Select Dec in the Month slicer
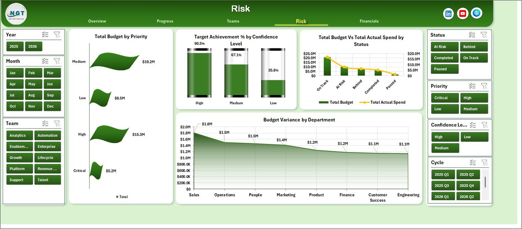Image resolution: width=522 pixels, height=229 pixels. tap(52, 106)
